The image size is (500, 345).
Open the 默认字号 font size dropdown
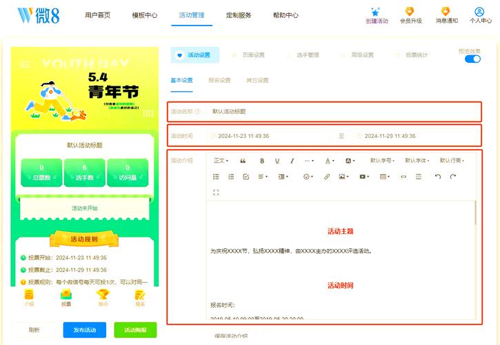pyautogui.click(x=382, y=161)
